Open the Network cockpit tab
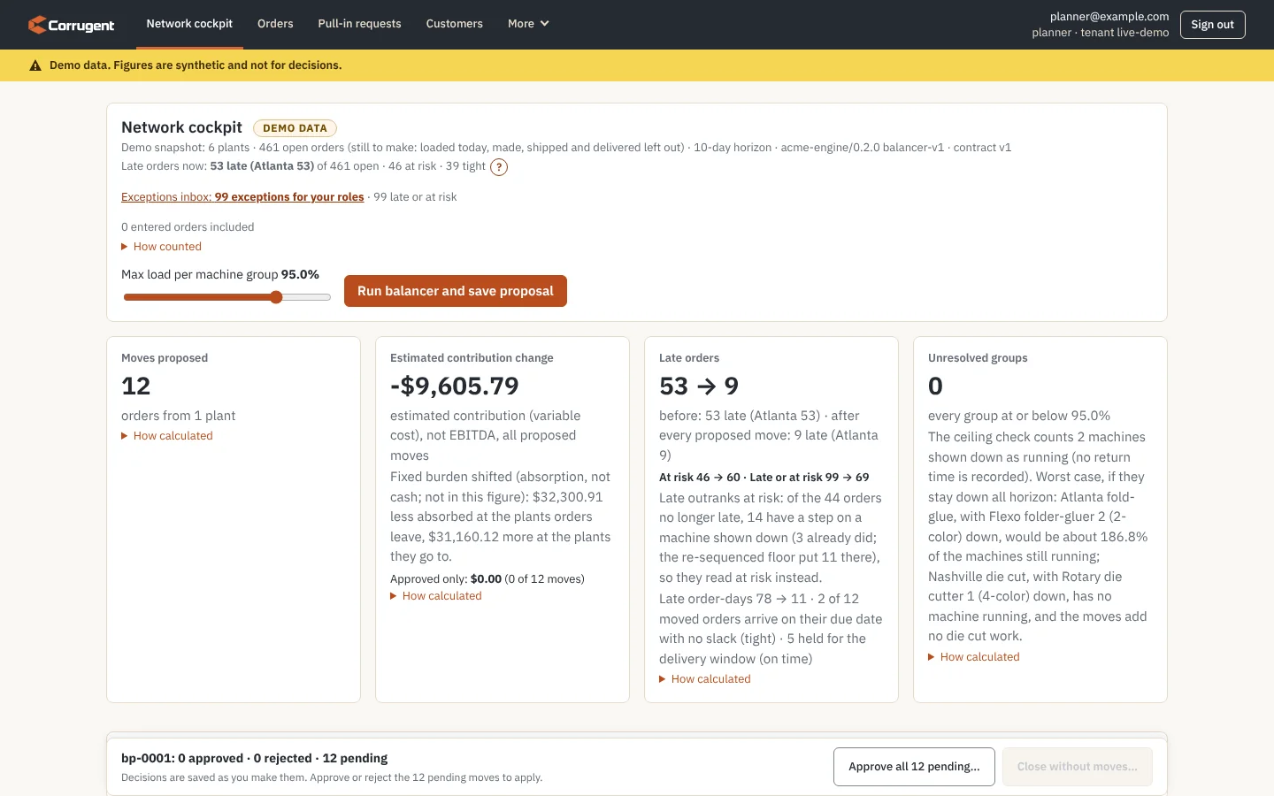 [x=189, y=24]
